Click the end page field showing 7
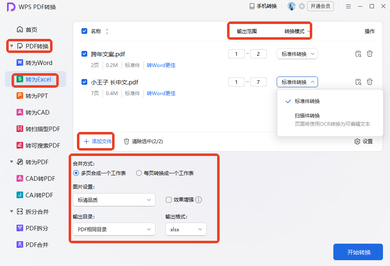The image size is (390, 266). click(258, 82)
